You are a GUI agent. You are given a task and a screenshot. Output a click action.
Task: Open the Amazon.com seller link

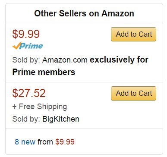tap(65, 60)
